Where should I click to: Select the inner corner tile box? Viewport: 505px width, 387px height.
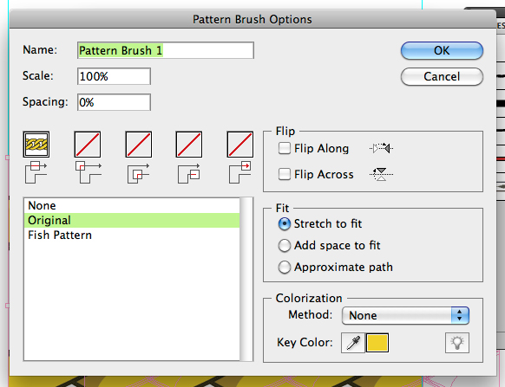click(139, 145)
